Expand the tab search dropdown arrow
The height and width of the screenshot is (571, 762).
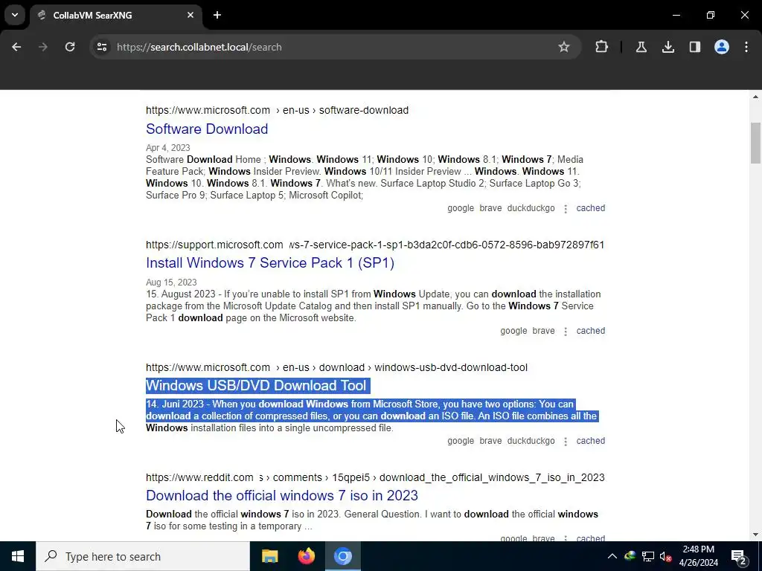coord(15,15)
